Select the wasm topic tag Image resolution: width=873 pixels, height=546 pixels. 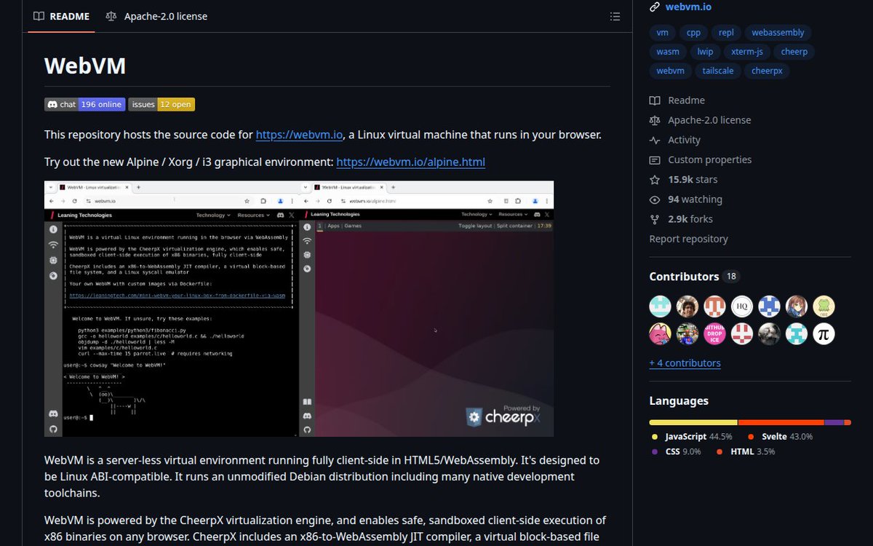tap(667, 51)
